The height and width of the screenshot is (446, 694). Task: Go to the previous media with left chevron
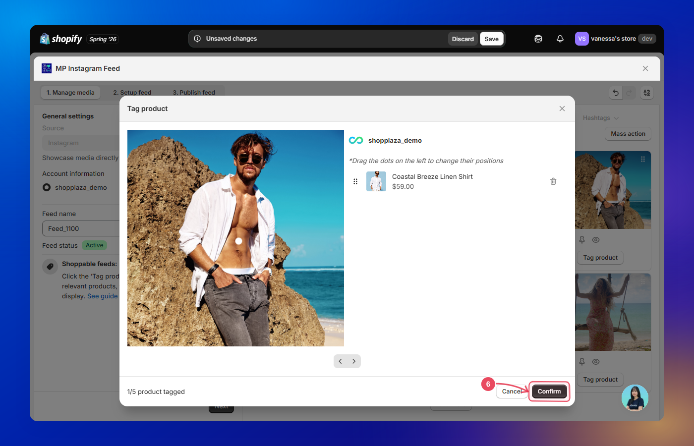tap(341, 361)
